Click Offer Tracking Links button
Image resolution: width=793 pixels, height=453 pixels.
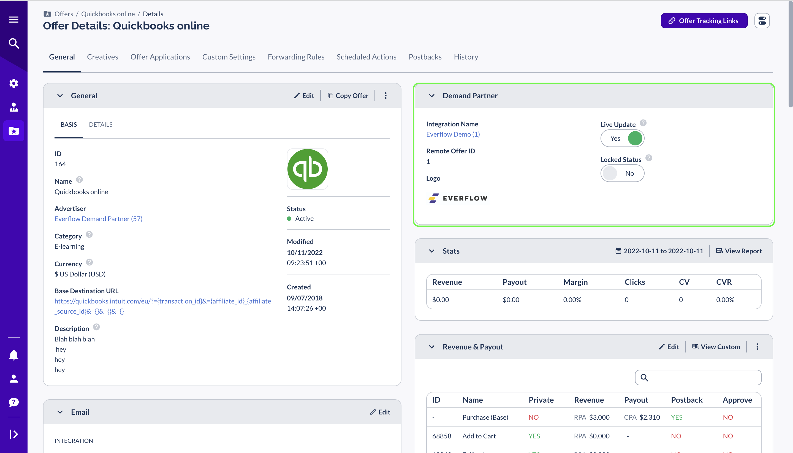704,21
